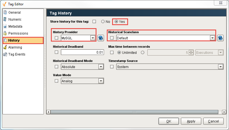Click the General page icon in sidebar

click(x=5, y=13)
